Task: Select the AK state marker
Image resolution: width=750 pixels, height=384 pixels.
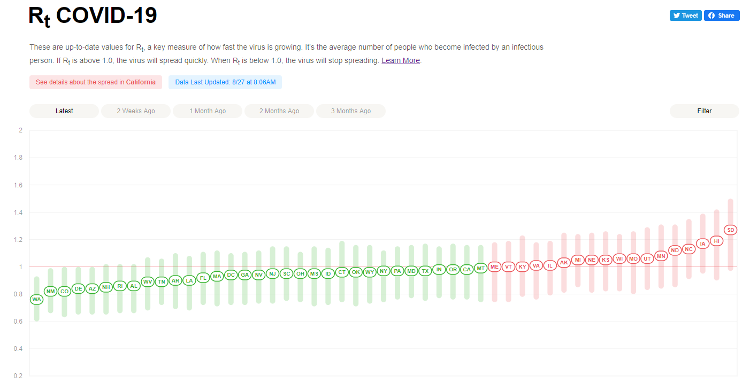Action: pyautogui.click(x=564, y=262)
